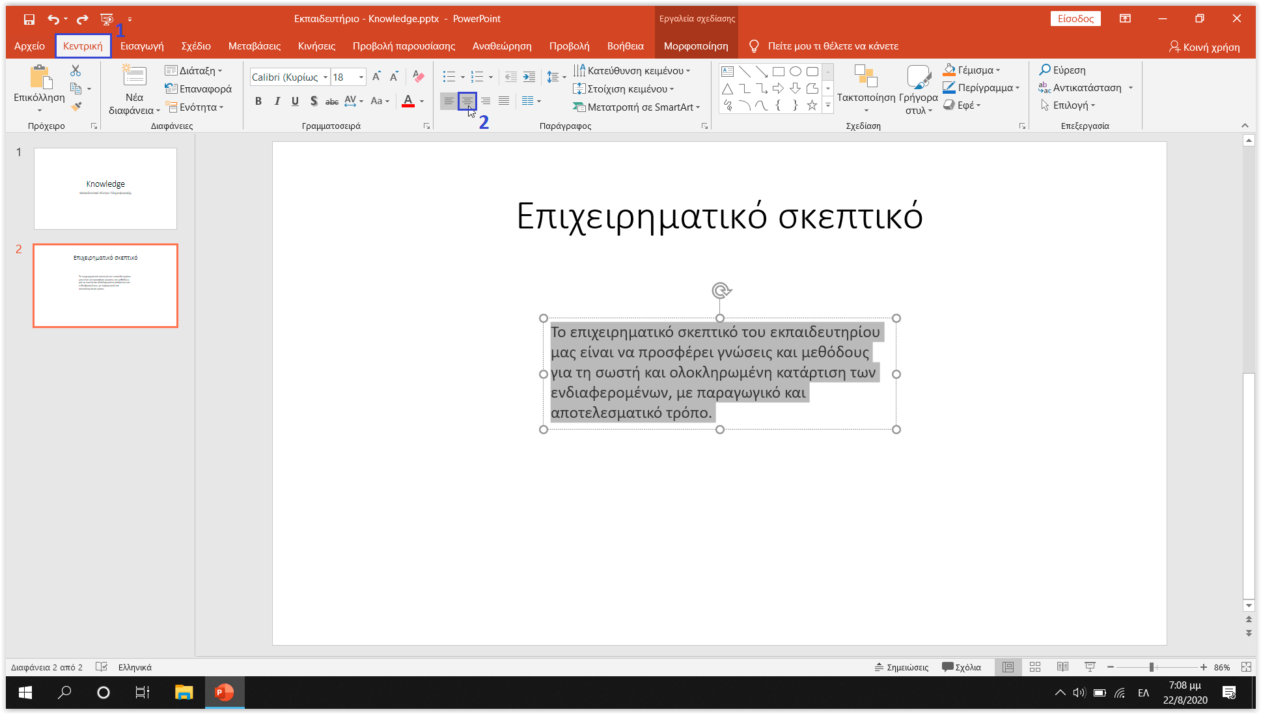Click Επαναφορά reset slide button
Screen dimensions: 1261x714
coord(199,89)
